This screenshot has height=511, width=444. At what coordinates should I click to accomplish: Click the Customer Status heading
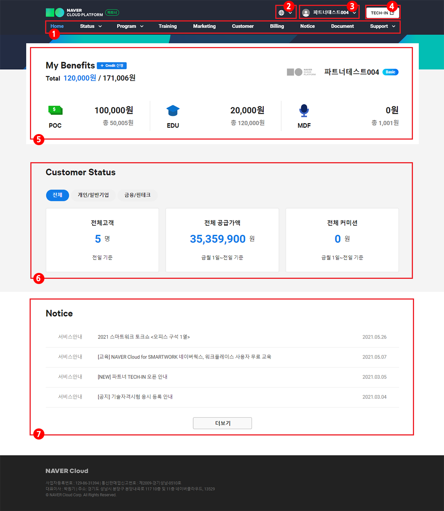point(81,172)
